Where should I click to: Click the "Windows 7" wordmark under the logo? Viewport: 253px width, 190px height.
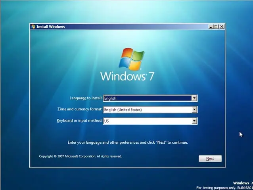(x=127, y=76)
